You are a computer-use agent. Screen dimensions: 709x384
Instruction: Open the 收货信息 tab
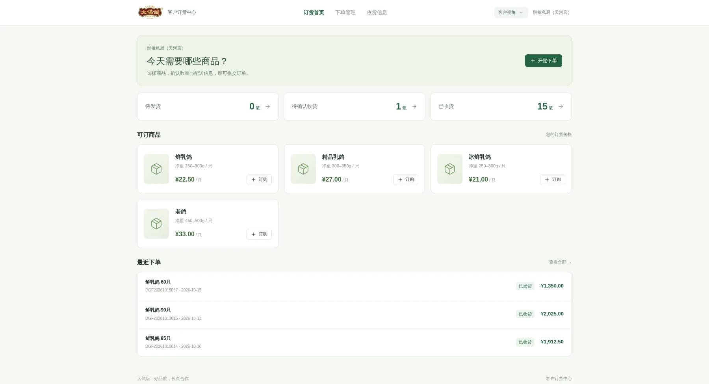pos(377,13)
